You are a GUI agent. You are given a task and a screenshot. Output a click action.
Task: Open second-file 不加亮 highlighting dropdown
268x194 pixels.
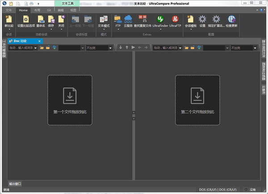[x=255, y=48]
